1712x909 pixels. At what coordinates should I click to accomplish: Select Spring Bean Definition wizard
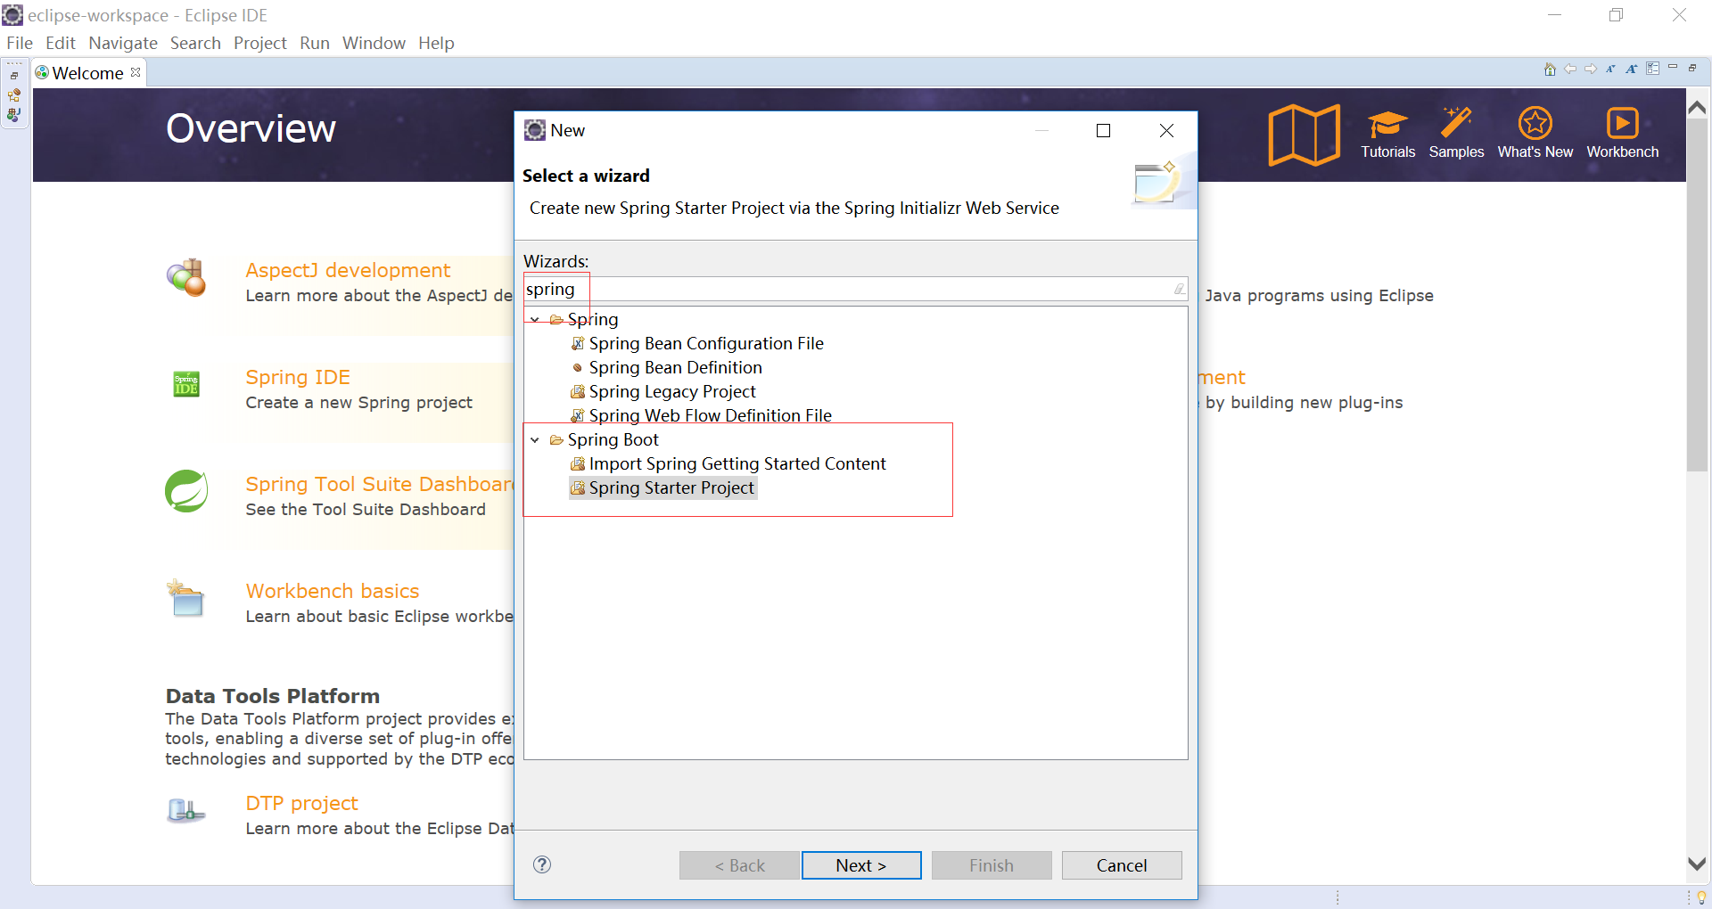[666, 367]
